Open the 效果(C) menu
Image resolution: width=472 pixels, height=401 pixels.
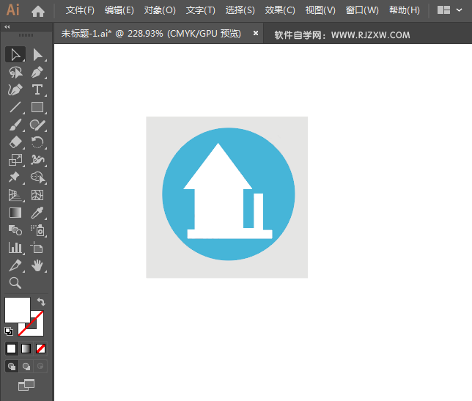click(x=280, y=10)
